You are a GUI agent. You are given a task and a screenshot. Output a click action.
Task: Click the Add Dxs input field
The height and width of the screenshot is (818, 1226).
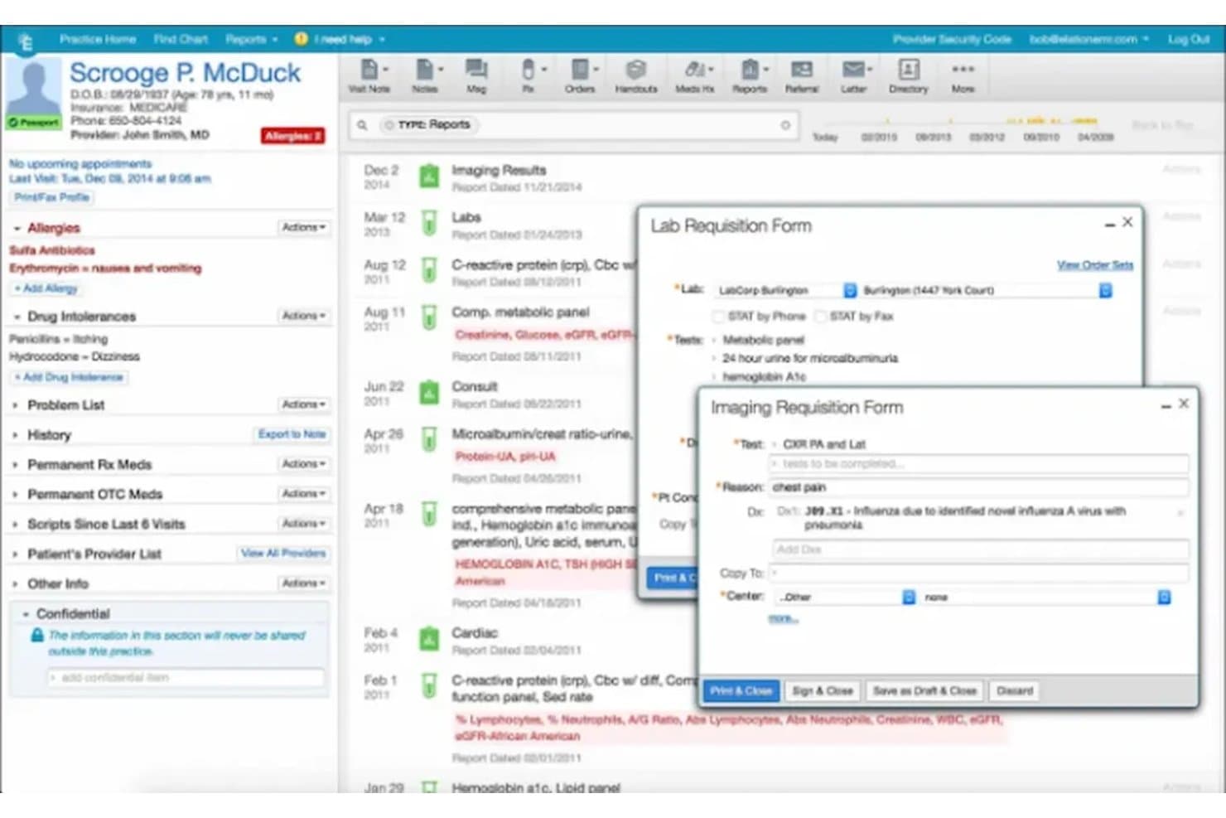click(981, 549)
